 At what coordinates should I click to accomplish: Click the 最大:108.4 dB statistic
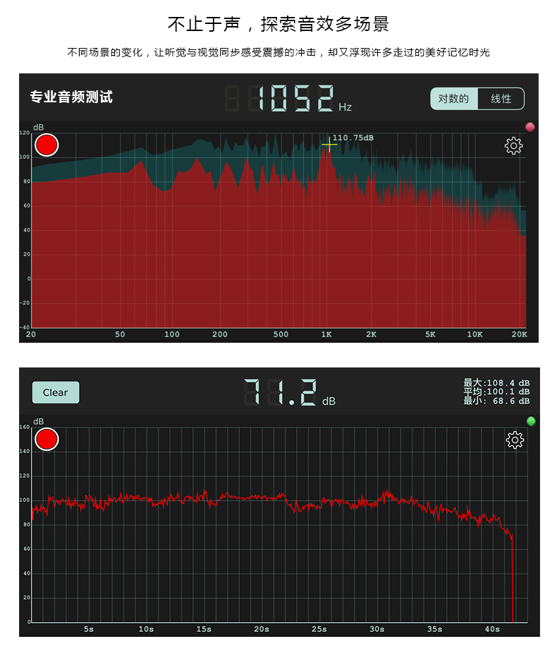496,383
